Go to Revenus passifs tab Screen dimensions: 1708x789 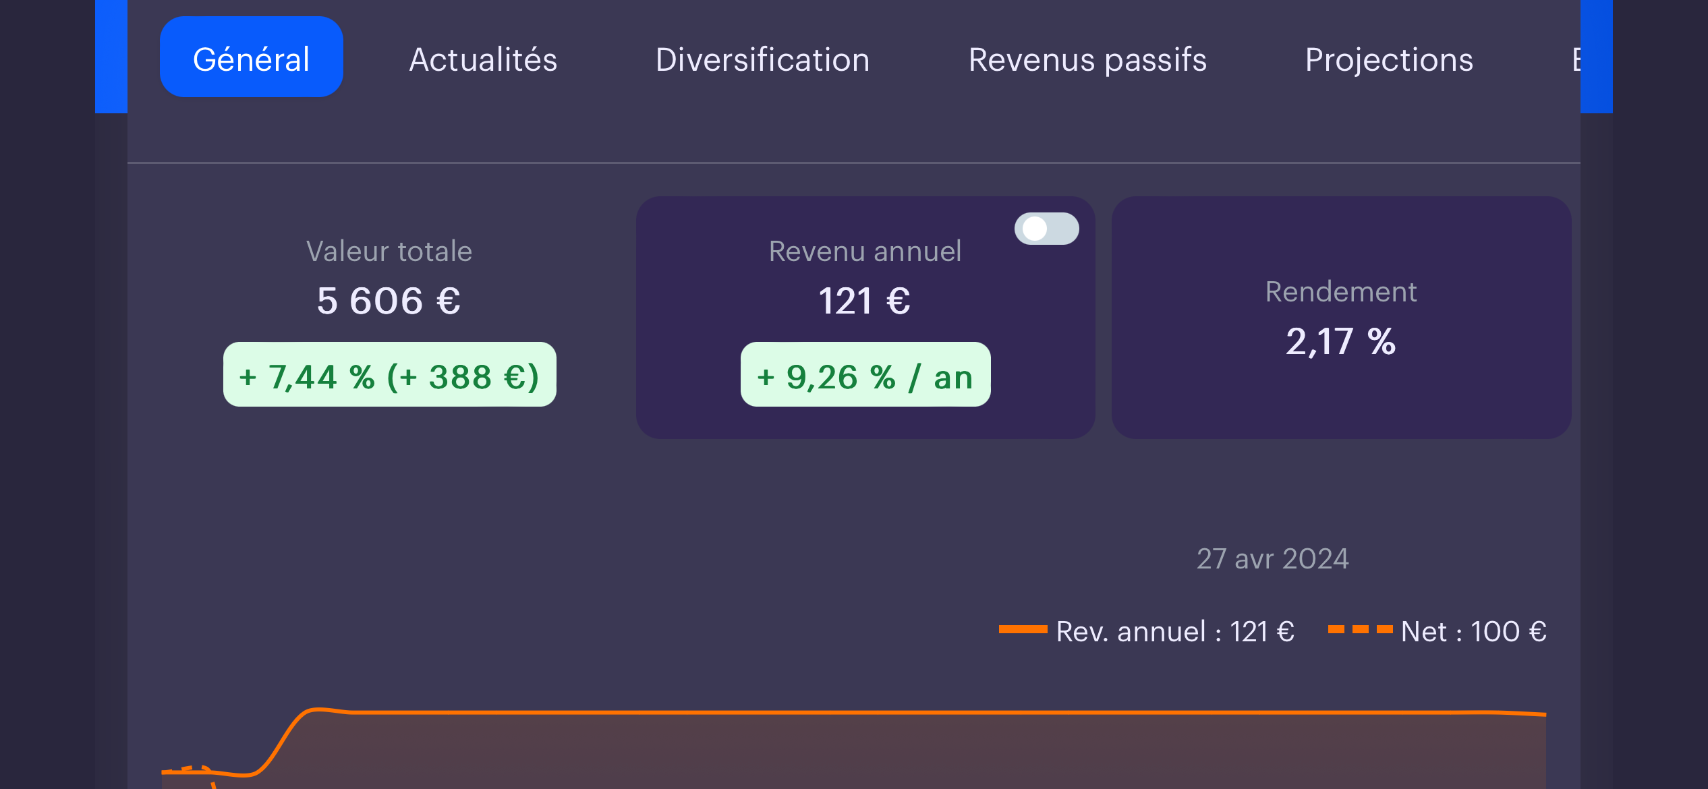coord(1087,59)
